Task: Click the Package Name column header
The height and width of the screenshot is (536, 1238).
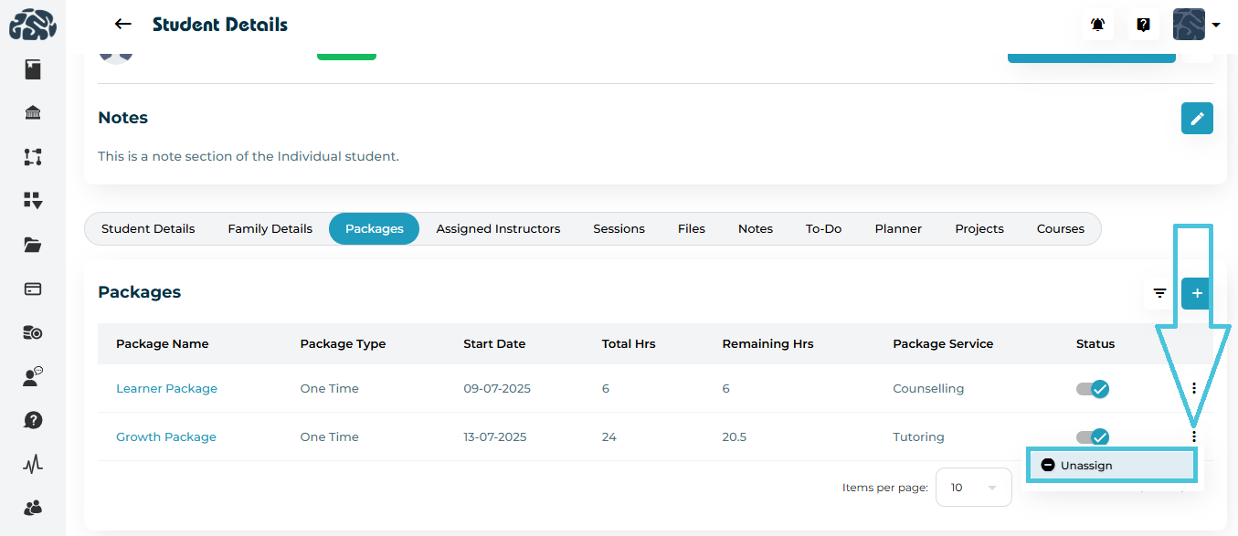Action: (163, 344)
